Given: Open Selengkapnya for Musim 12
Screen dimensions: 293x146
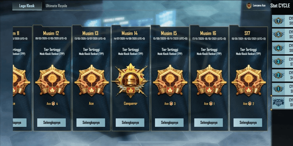Looking at the screenshot, I should (x=52, y=123).
